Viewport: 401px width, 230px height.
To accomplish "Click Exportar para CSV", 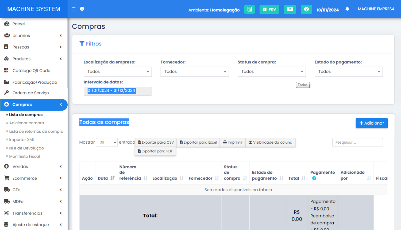I will tap(156, 142).
